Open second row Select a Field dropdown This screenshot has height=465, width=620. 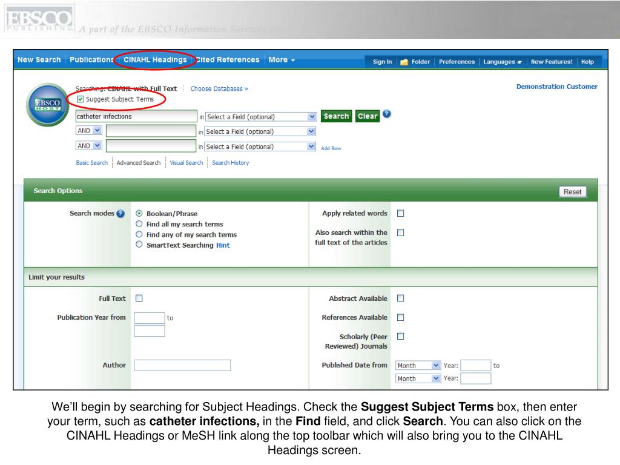pos(260,131)
